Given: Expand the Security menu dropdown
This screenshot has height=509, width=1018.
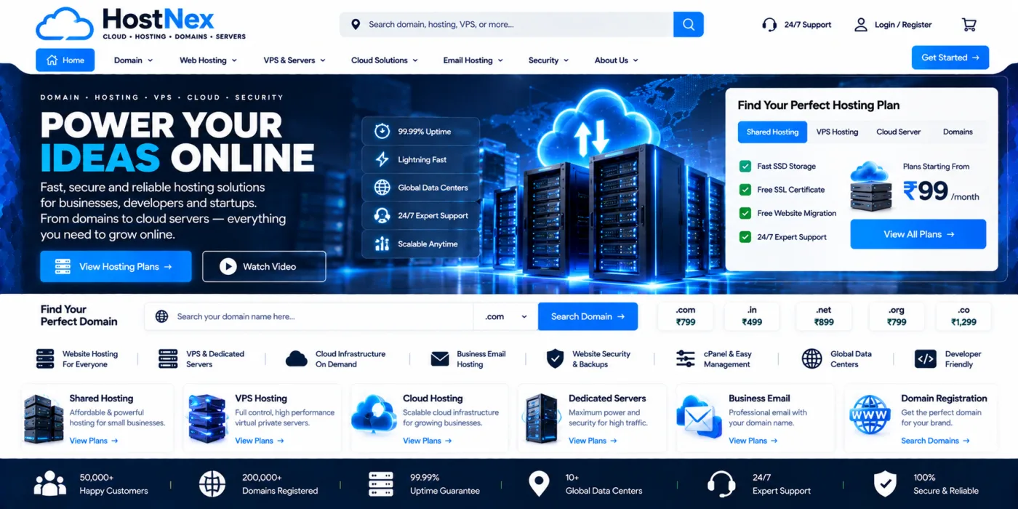Looking at the screenshot, I should (548, 60).
